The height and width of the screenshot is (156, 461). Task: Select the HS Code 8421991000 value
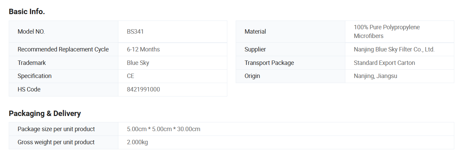(144, 89)
